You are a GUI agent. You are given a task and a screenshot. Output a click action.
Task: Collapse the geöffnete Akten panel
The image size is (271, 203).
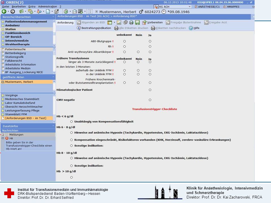53,77
